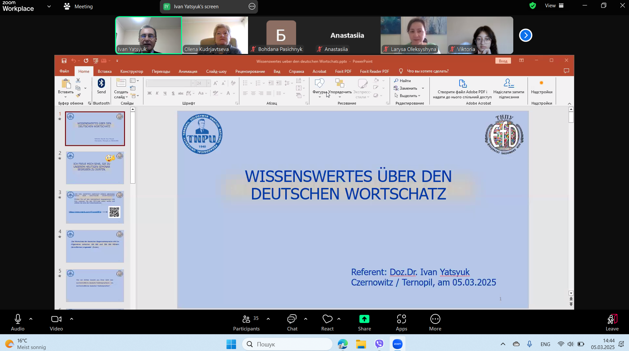The height and width of the screenshot is (351, 629).
Task: Click the Save icon in quick access toolbar
Action: click(64, 61)
